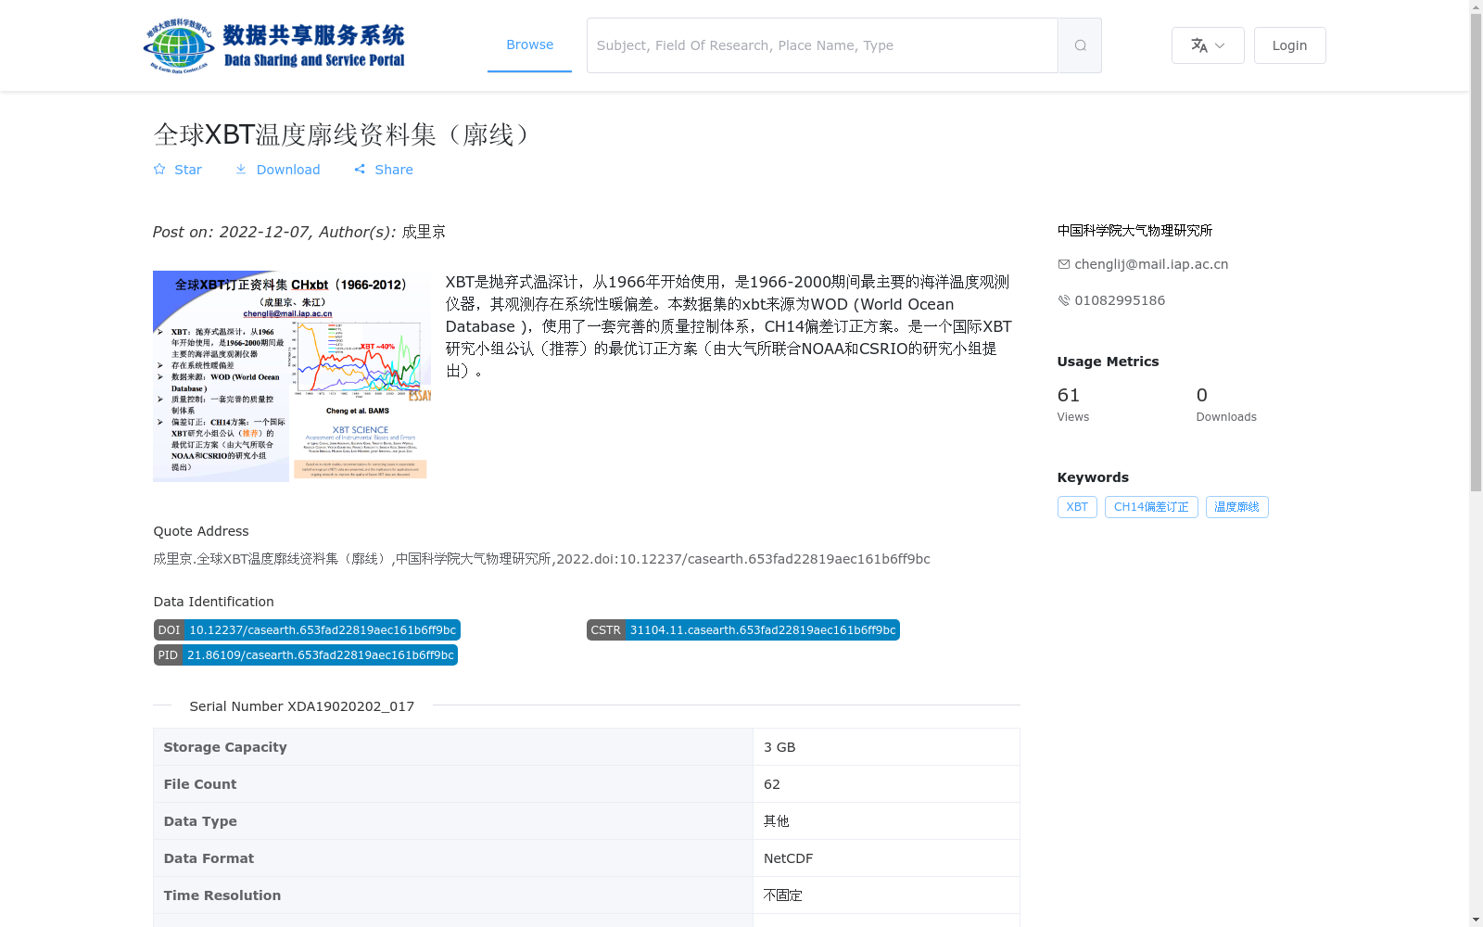Click the DOI identifier badge
The width and height of the screenshot is (1483, 927).
307,630
